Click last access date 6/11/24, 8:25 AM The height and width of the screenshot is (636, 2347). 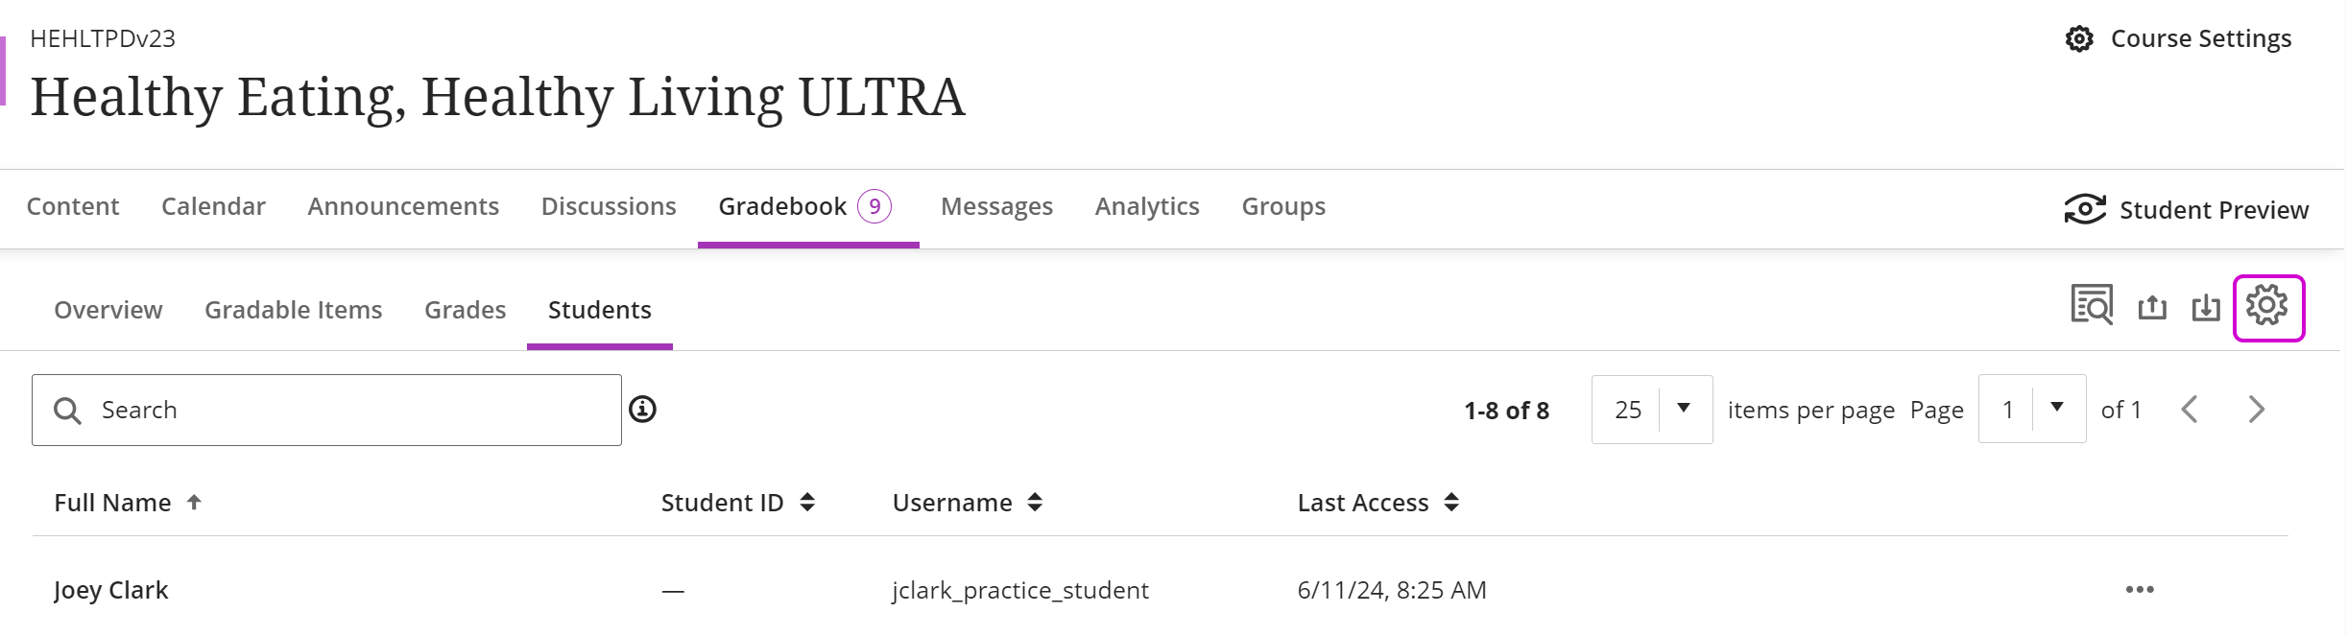(1392, 590)
